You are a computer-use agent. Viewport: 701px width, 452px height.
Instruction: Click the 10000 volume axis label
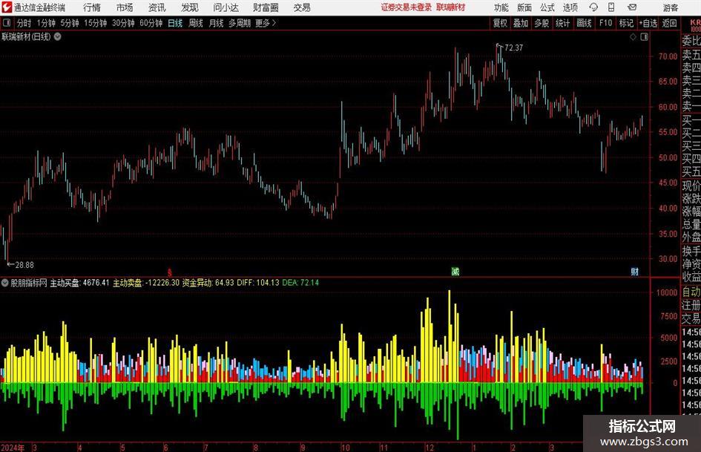pos(667,292)
